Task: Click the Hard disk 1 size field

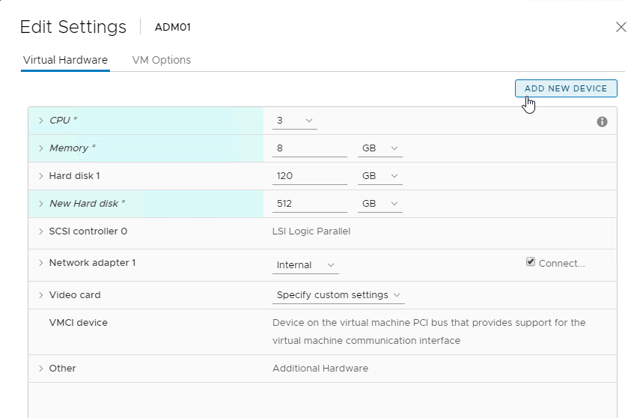Action: point(310,176)
